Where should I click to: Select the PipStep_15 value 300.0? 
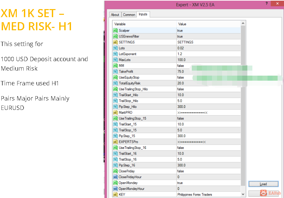pyautogui.click(x=209, y=136)
